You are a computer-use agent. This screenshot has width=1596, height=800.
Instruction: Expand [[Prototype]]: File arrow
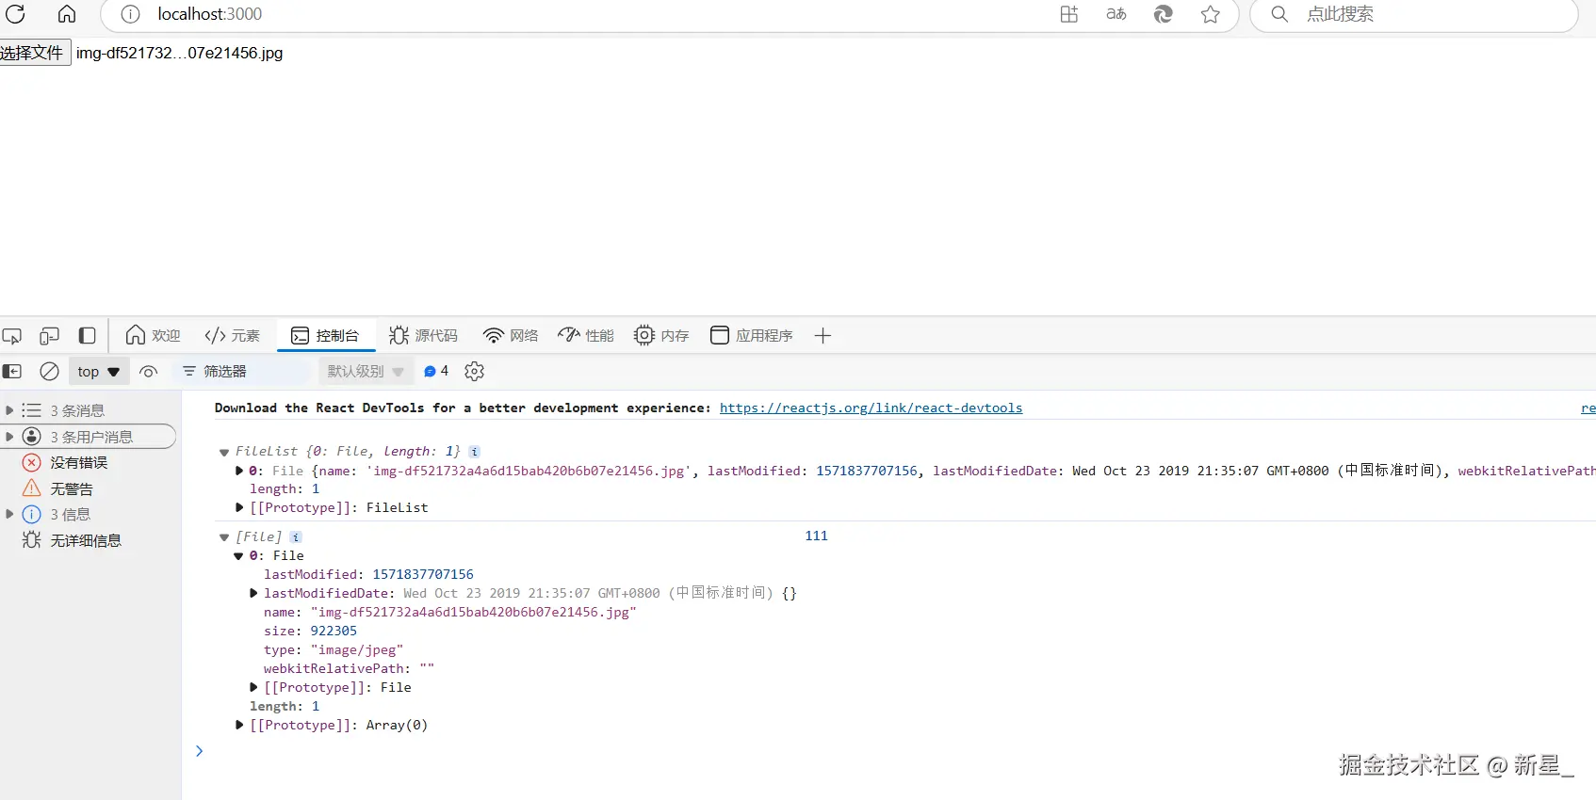coord(253,687)
